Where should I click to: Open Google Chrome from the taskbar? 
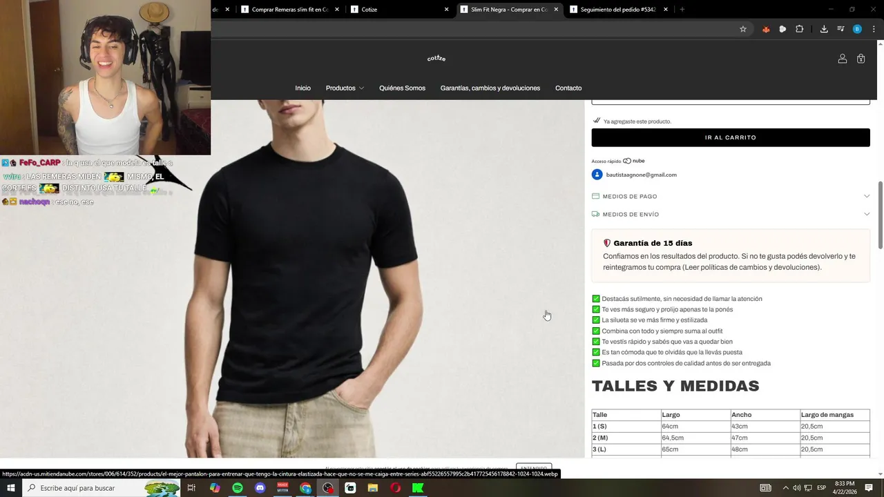tap(305, 488)
